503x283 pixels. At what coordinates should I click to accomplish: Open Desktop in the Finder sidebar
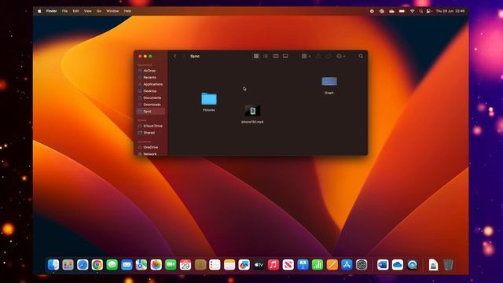[x=150, y=91]
